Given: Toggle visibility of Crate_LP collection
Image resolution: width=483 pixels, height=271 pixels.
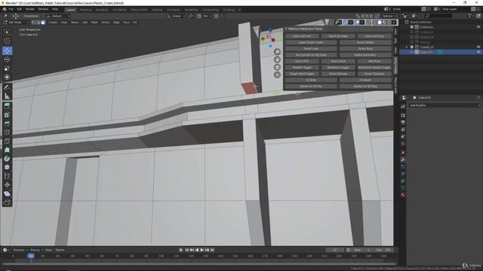Looking at the screenshot, I should [x=478, y=47].
